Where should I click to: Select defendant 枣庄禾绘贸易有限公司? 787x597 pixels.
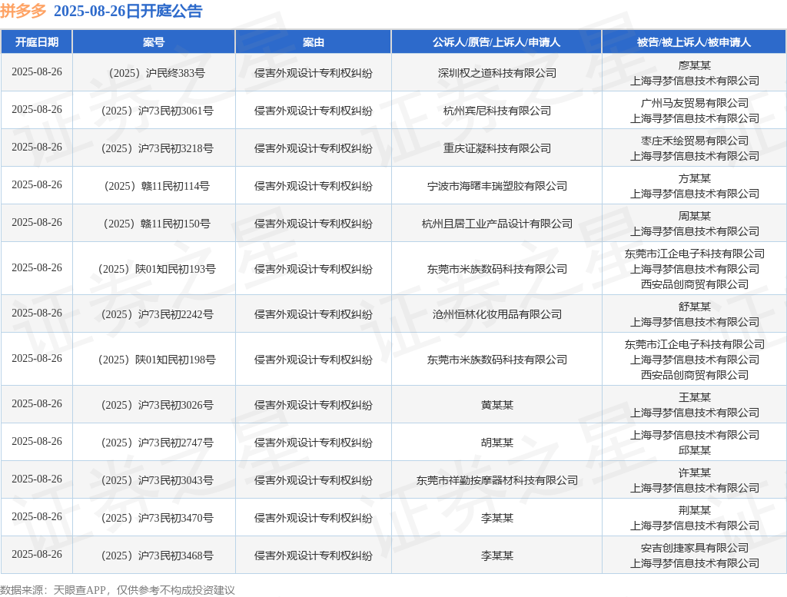695,141
